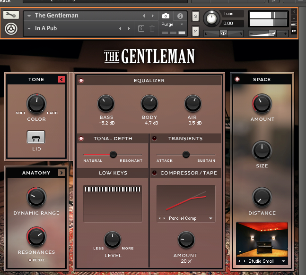Click the Tonal Depth slider handle

[113, 154]
